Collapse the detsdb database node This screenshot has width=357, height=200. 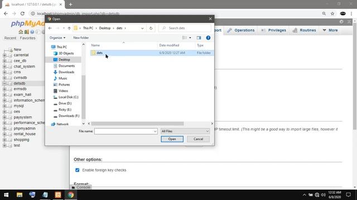click(4, 83)
